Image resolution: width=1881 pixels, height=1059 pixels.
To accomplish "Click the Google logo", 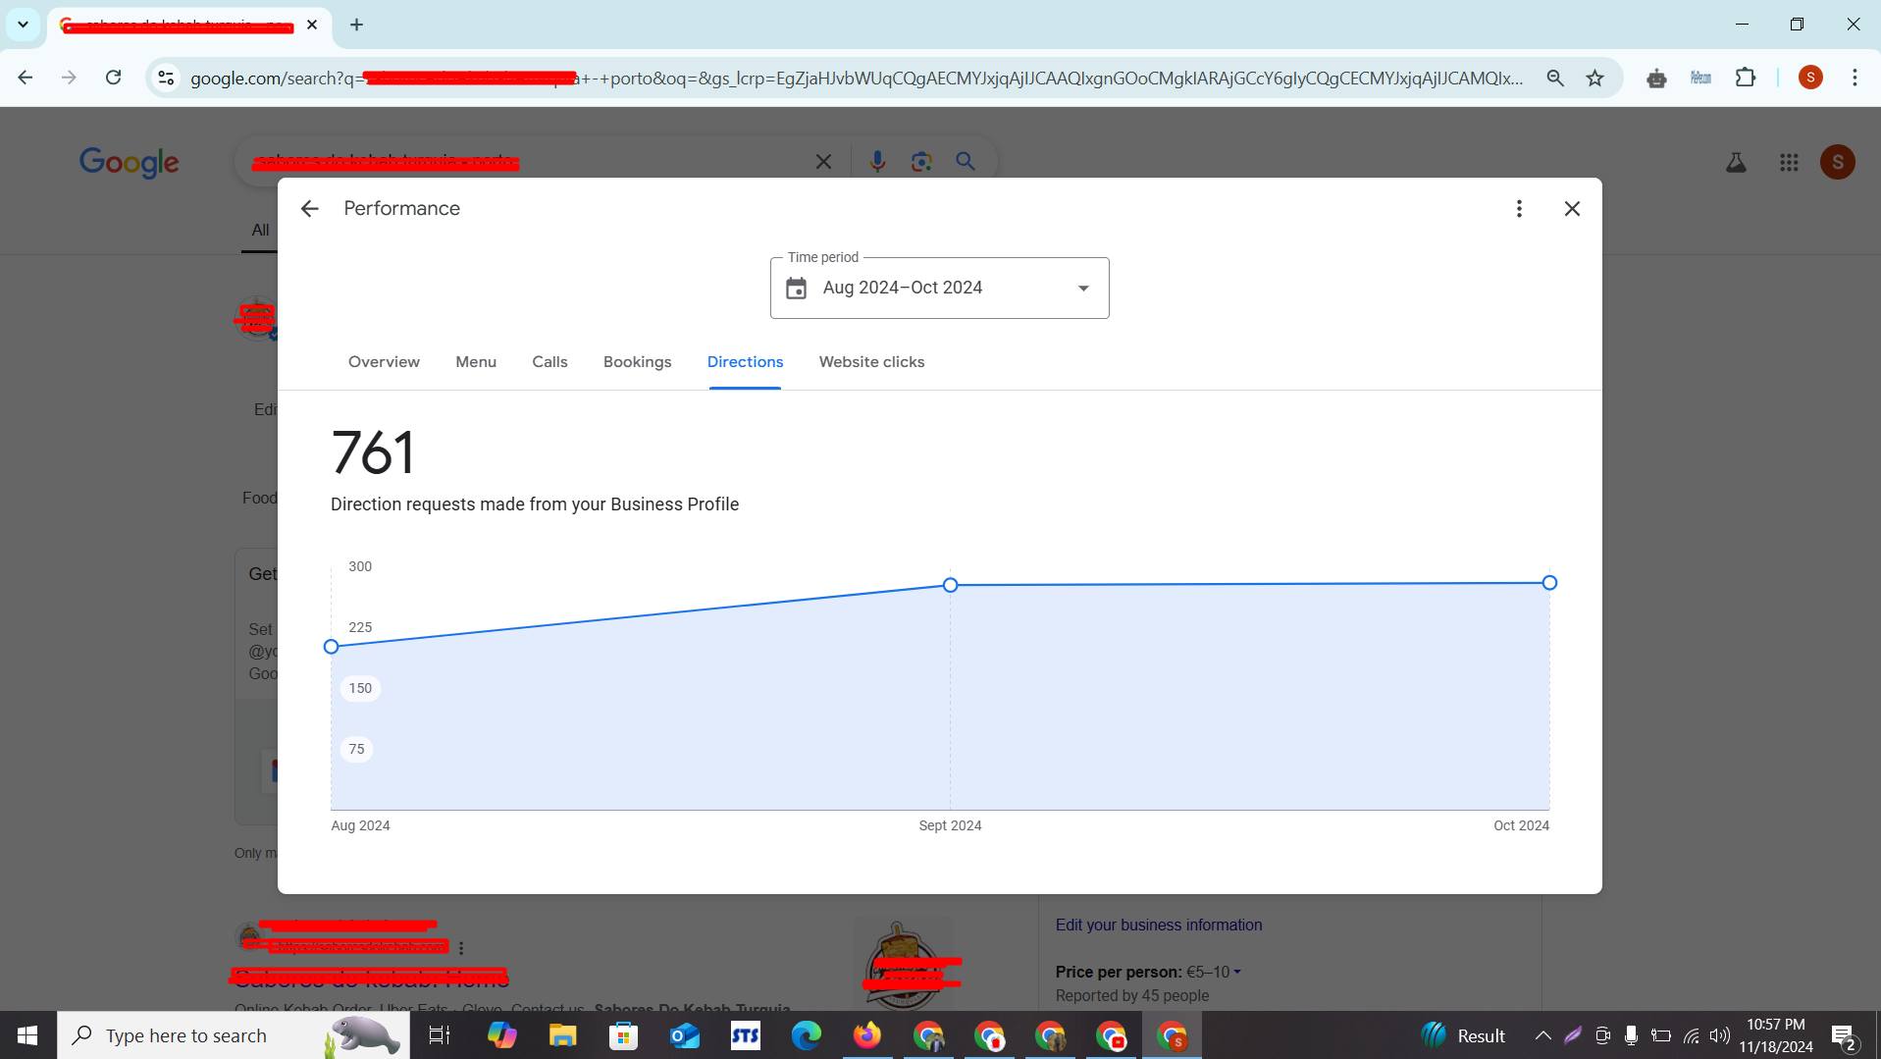I will click(x=129, y=163).
